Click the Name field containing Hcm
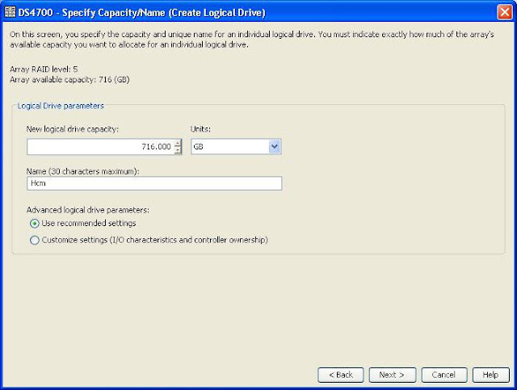517x390 pixels. point(154,183)
